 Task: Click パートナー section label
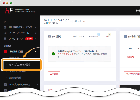click(8, 22)
